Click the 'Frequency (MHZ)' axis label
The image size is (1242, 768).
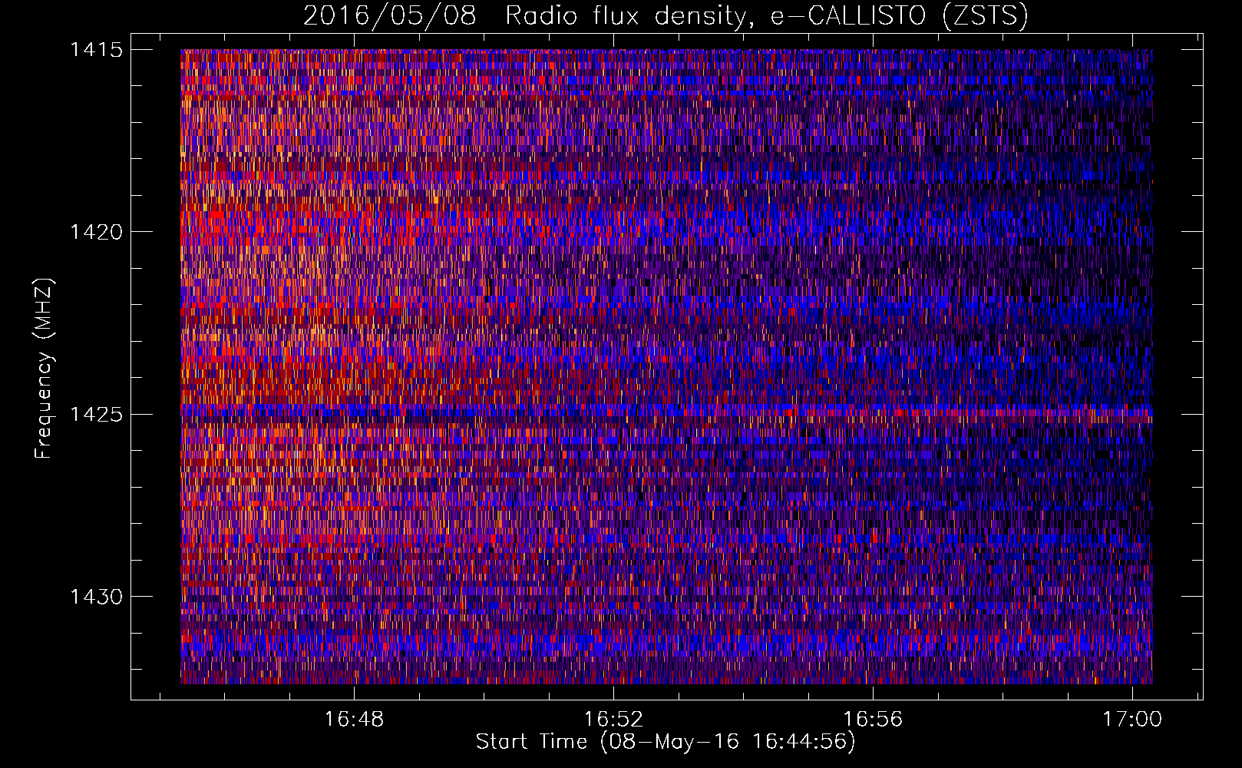click(x=44, y=369)
